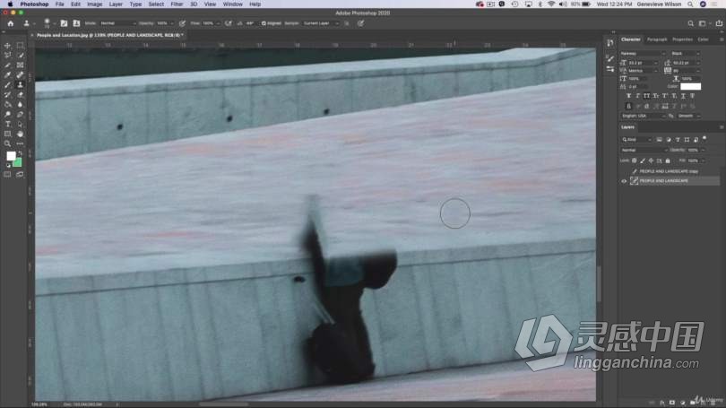Select the Horizontal Type tool
Screen dimensions: 726x408
(7, 124)
